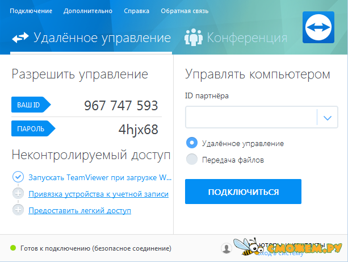Image resolution: width=348 pixels, height=262 pixels.
Task: Open the Обратная связь menu
Action: tap(185, 11)
